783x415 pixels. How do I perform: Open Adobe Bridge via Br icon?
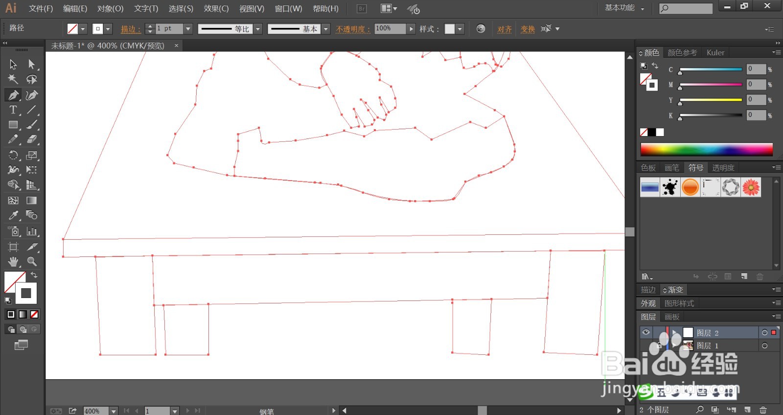362,9
